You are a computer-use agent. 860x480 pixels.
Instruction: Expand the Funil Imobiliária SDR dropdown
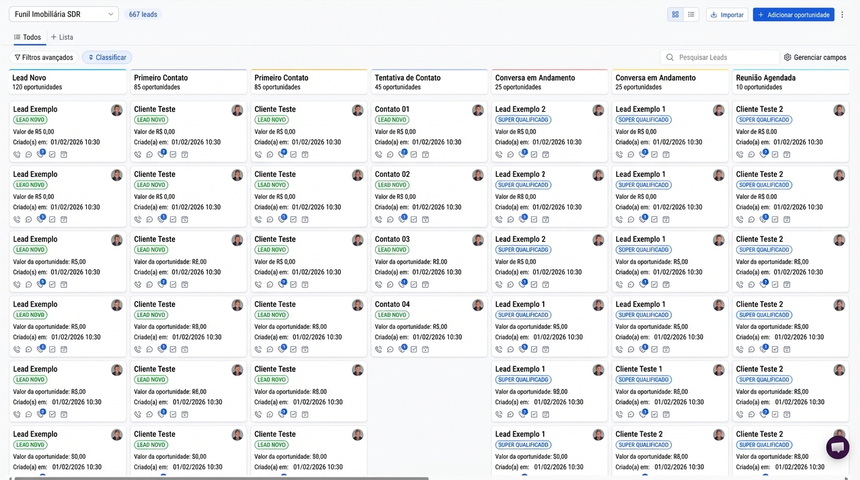64,14
